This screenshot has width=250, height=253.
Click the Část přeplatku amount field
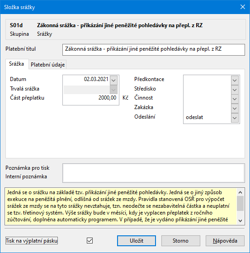[x=90, y=98]
